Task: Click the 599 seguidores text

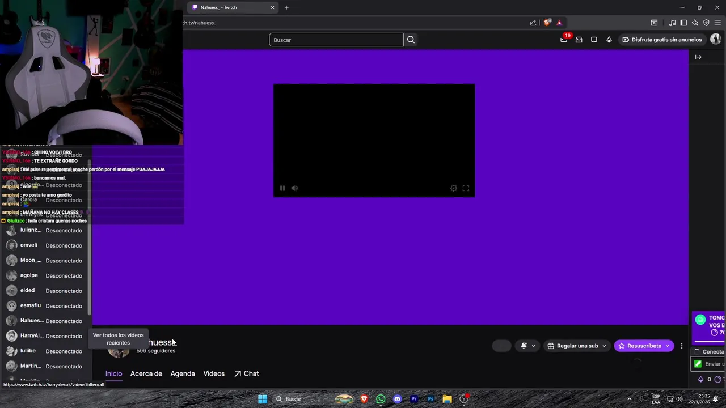Action: point(156,351)
